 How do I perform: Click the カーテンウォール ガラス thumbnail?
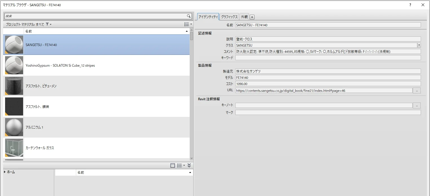14,148
